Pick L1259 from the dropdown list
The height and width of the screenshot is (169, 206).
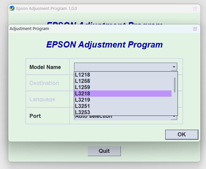coord(123,87)
